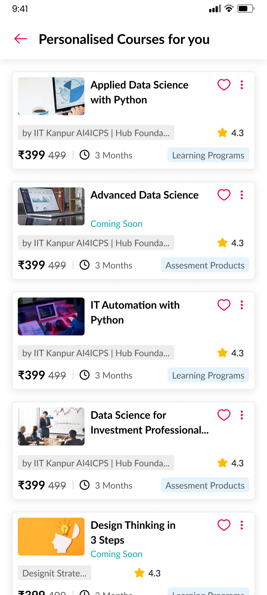267x595 pixels.
Task: Tap the Design Thinking head lightbulb thumbnail
Action: [x=51, y=537]
